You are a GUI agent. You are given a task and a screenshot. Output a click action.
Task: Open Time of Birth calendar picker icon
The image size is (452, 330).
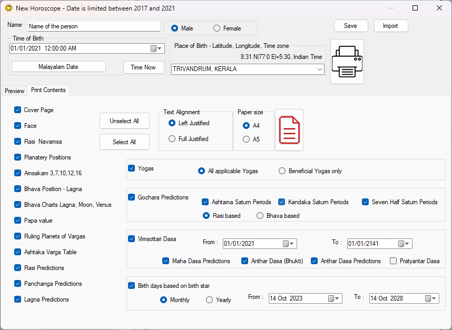point(156,48)
